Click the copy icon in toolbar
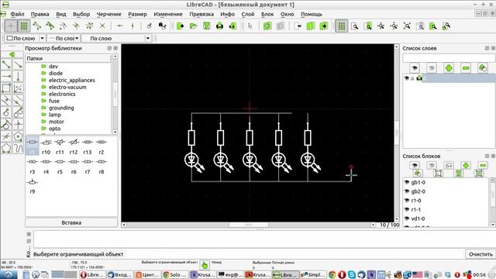The width and height of the screenshot is (496, 279). click(311, 26)
